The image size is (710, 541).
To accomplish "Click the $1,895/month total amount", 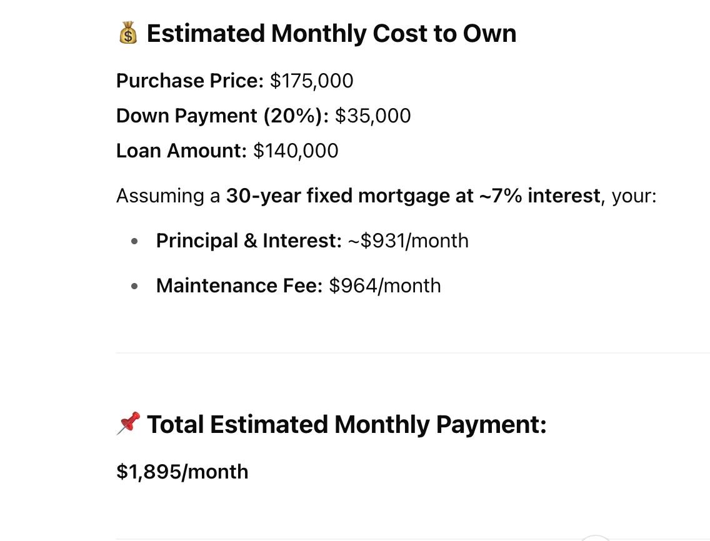I will 182,471.
